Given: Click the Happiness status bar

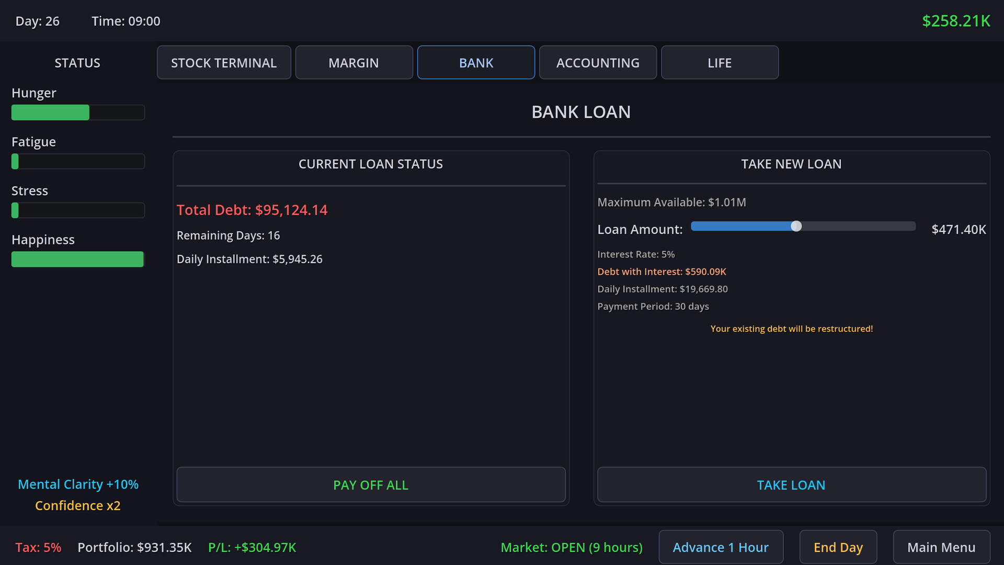Looking at the screenshot, I should (78, 259).
